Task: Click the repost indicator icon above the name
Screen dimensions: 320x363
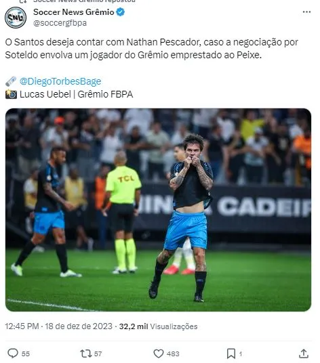Action: (x=23, y=1)
